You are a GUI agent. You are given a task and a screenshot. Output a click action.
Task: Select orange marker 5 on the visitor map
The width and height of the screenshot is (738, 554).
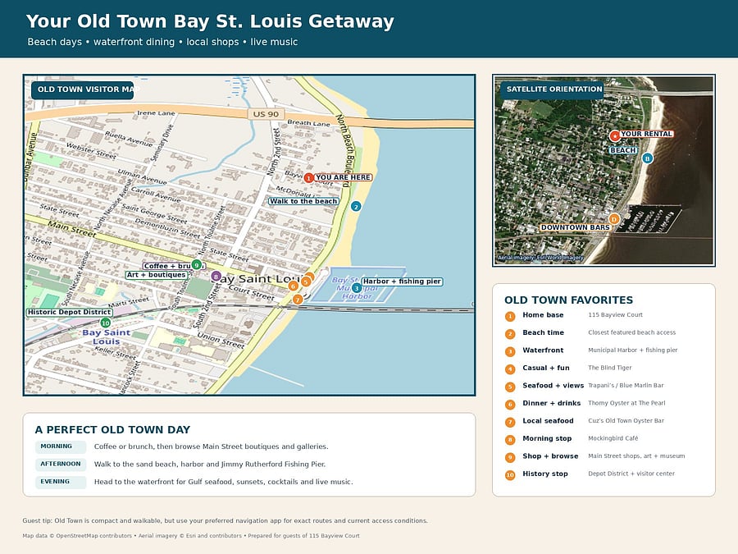click(306, 282)
